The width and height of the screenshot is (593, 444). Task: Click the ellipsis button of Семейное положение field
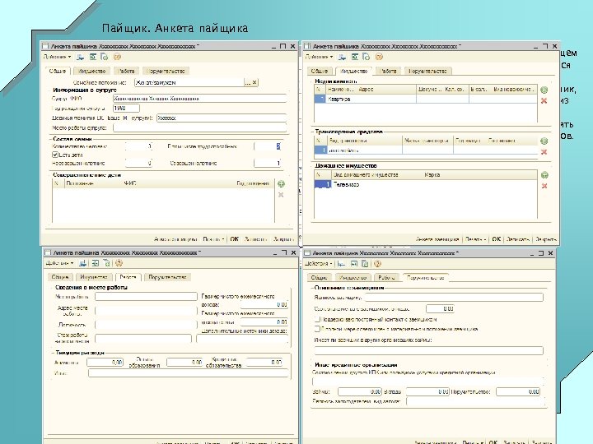point(248,82)
